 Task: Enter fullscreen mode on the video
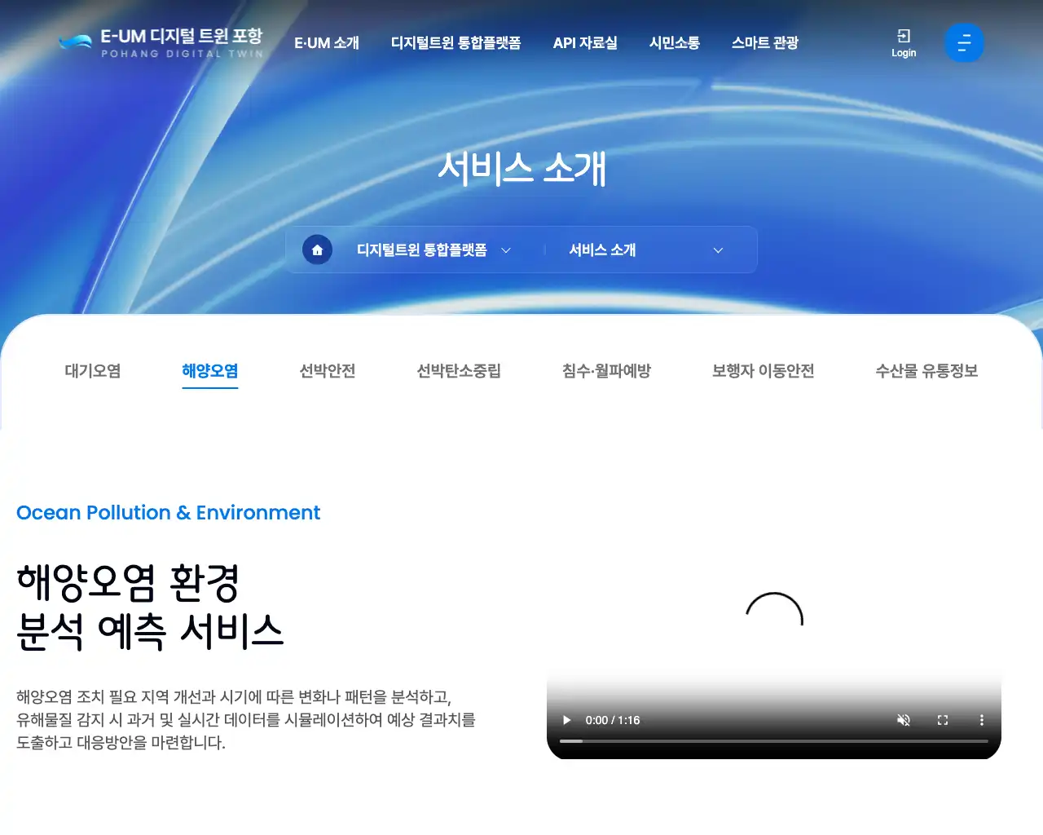943,720
